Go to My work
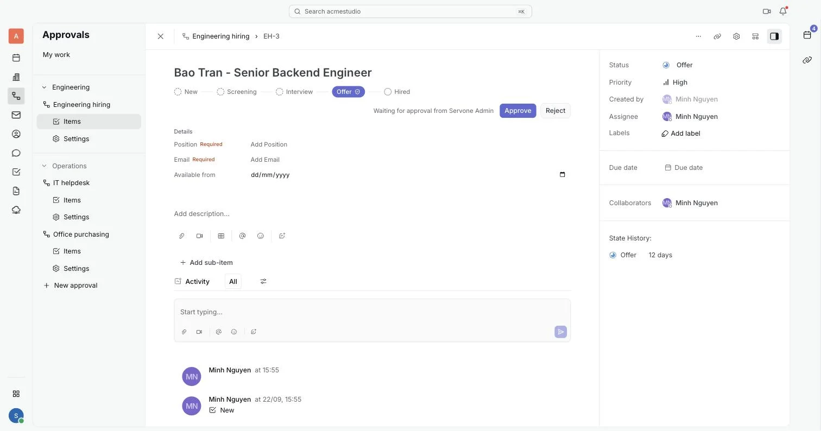The width and height of the screenshot is (821, 431). pos(56,55)
